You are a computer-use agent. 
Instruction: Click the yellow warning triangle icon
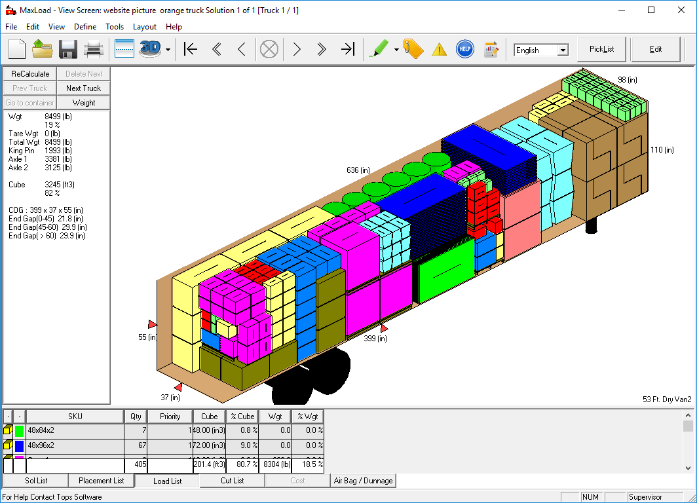pos(439,50)
